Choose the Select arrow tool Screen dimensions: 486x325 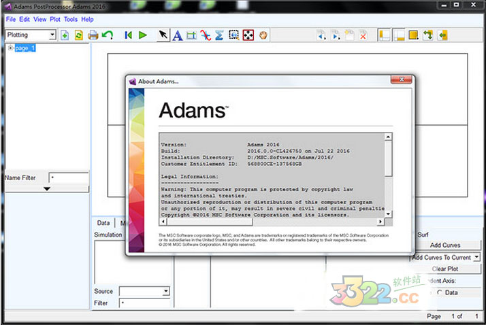coord(163,35)
